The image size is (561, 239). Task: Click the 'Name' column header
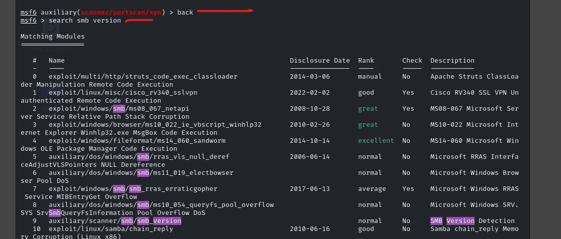point(57,60)
